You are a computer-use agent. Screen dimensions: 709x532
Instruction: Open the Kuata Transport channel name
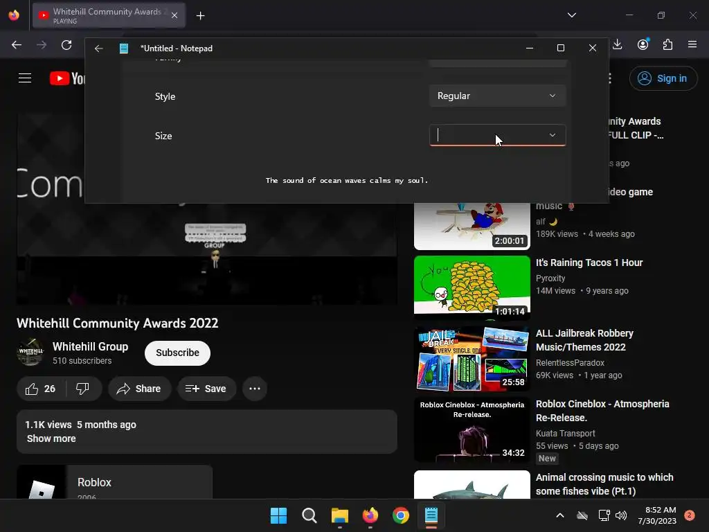pos(565,434)
